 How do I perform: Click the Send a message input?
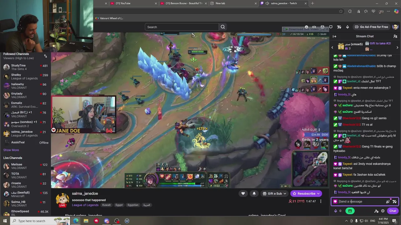[361, 202]
